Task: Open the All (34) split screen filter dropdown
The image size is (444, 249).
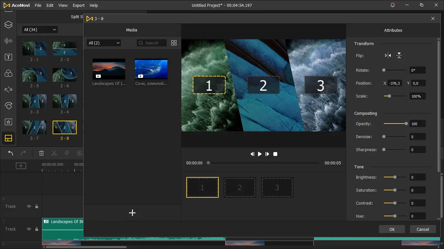Action: (40, 30)
